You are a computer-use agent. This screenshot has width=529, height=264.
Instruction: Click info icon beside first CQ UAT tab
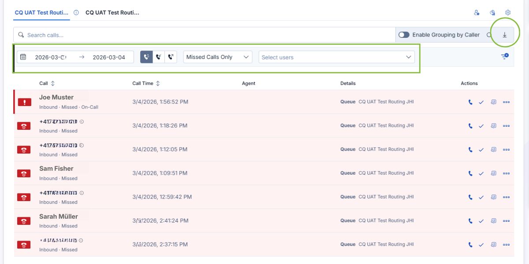pos(76,13)
